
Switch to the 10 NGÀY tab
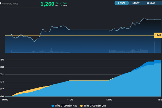point(151,3)
